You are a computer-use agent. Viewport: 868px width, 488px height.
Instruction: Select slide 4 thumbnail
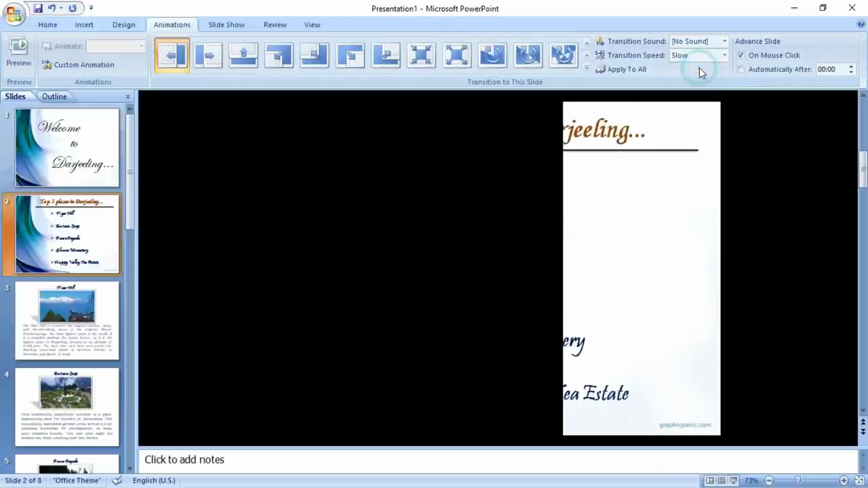coord(67,407)
